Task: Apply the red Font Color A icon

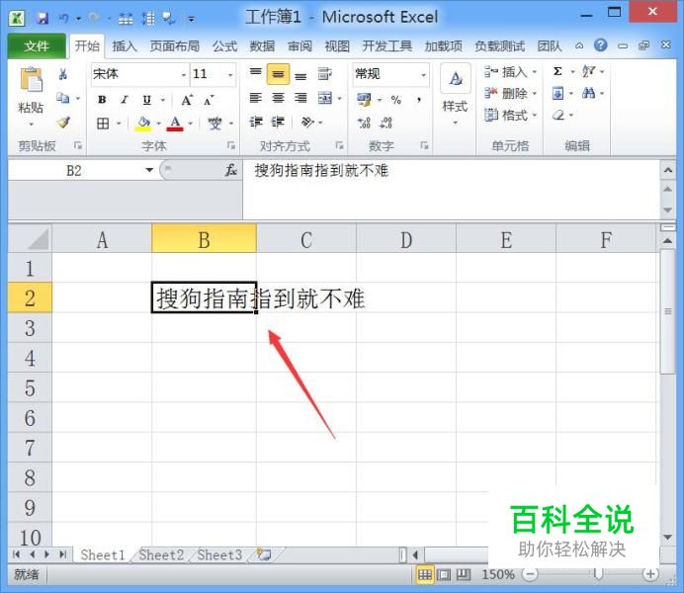Action: 175,124
